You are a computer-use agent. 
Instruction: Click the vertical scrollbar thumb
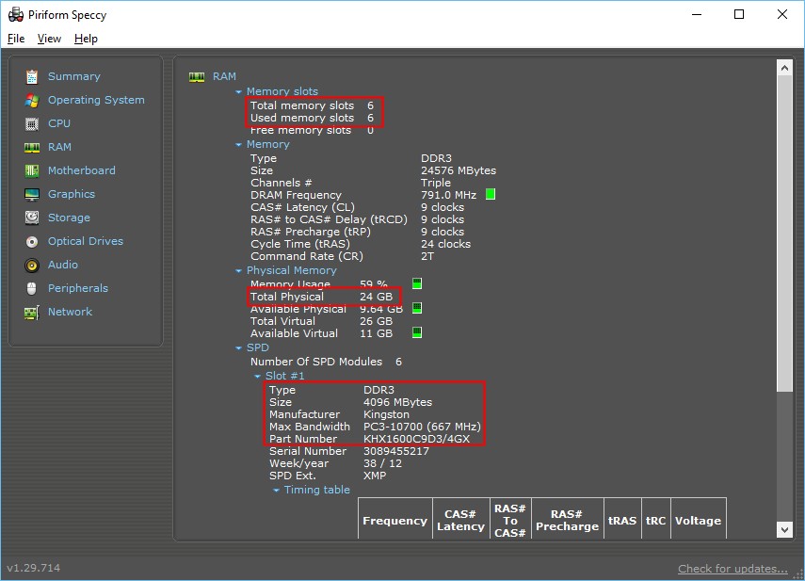coord(784,234)
